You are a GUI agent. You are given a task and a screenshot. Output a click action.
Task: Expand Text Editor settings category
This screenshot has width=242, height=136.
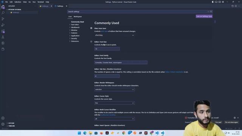[75, 25]
